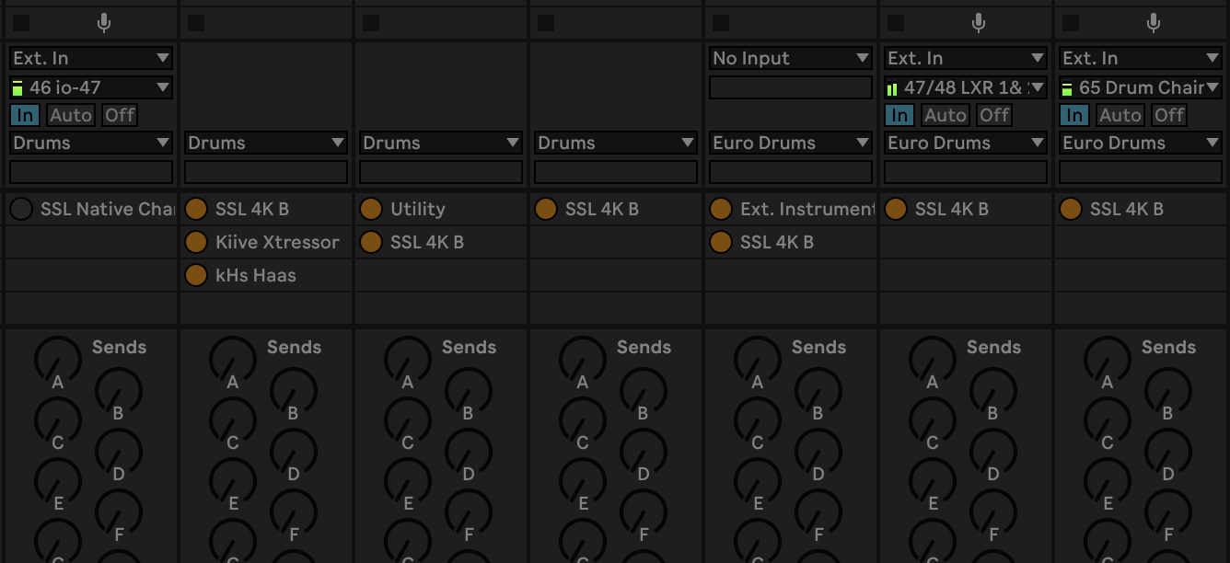Click empty output channel box on 65 Drum Chair track
This screenshot has width=1230, height=563.
tap(1141, 172)
